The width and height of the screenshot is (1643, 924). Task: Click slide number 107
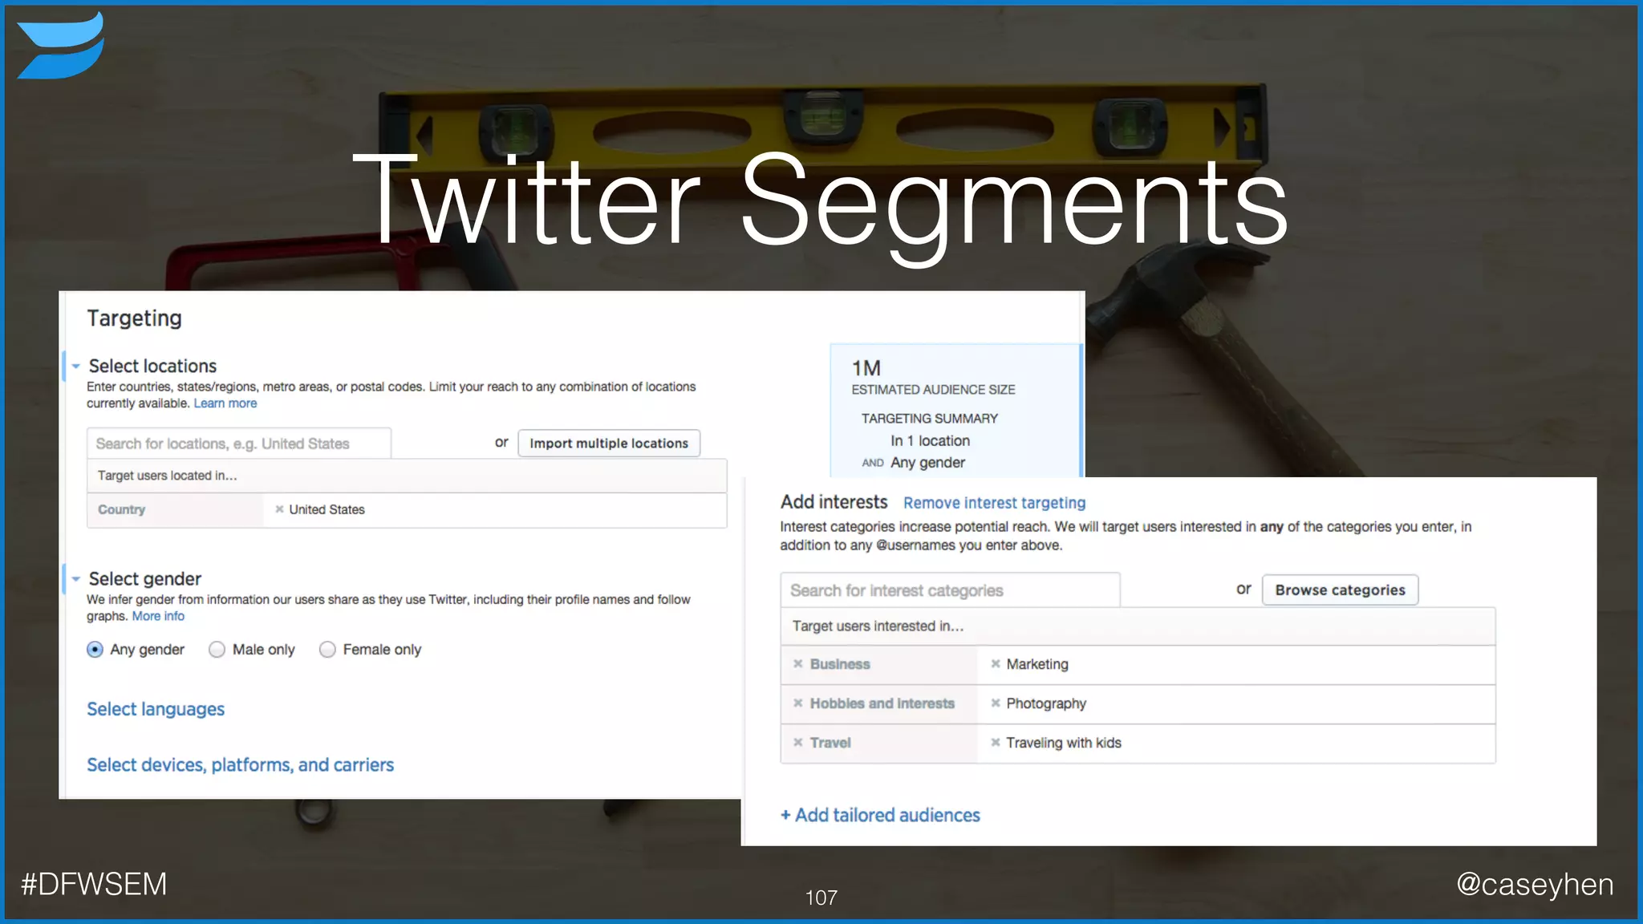pos(821,898)
